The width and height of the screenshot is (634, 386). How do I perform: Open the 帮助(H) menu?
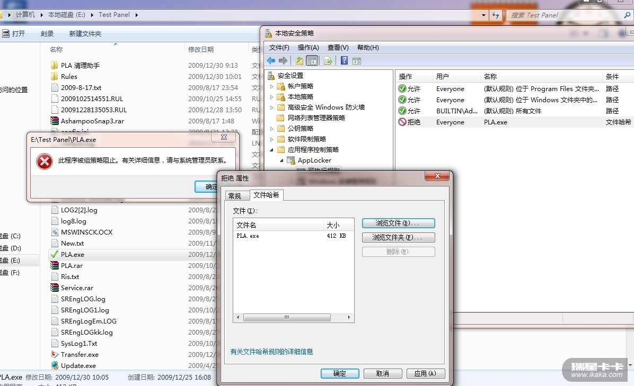click(368, 47)
